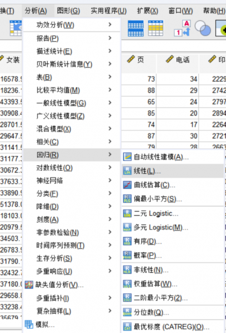Open 复杂抽样(L) menu entry
This screenshot has height=333, width=226.
pos(72,311)
